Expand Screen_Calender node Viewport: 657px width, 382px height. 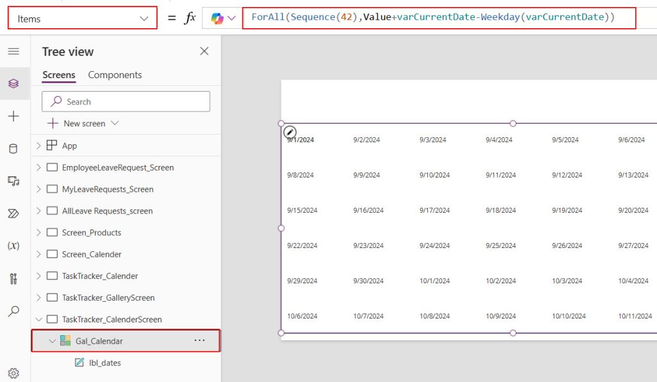[38, 254]
